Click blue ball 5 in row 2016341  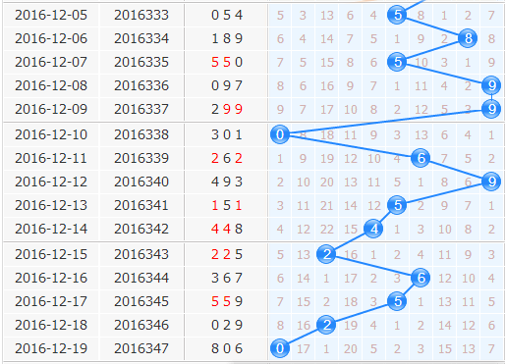[397, 205]
